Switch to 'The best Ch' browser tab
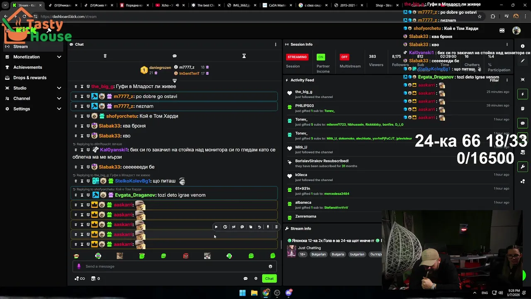Image resolution: width=531 pixels, height=299 pixels. click(x=206, y=5)
